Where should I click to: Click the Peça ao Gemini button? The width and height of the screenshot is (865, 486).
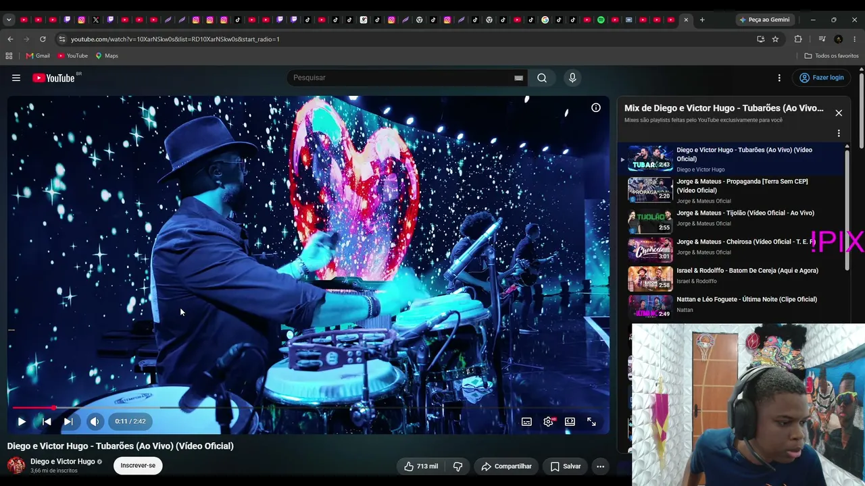point(764,20)
